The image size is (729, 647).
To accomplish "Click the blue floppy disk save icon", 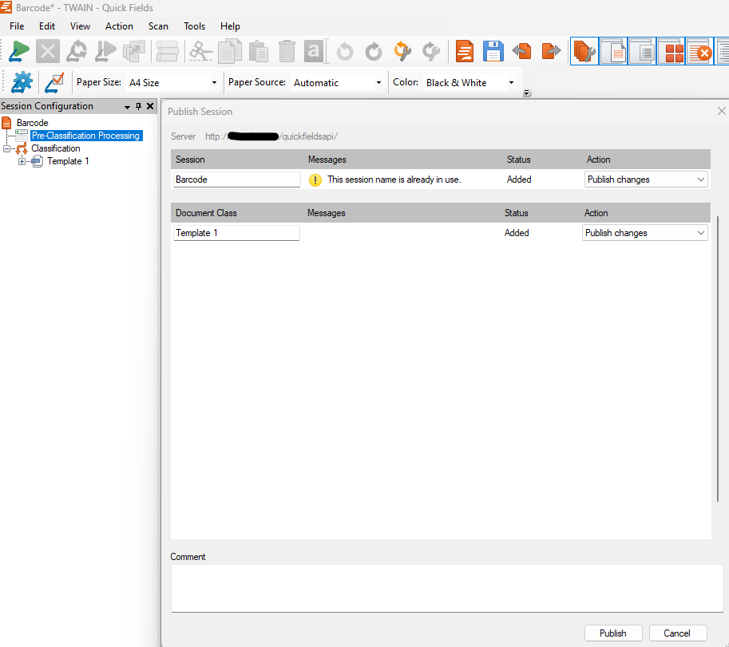I will (493, 52).
